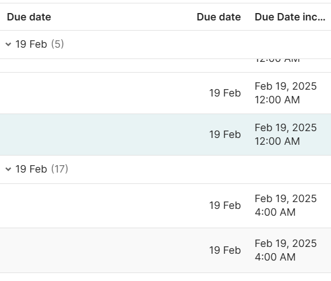Open Feb 19, 2025 4:00 AM in gray-shaded row

coord(286,250)
